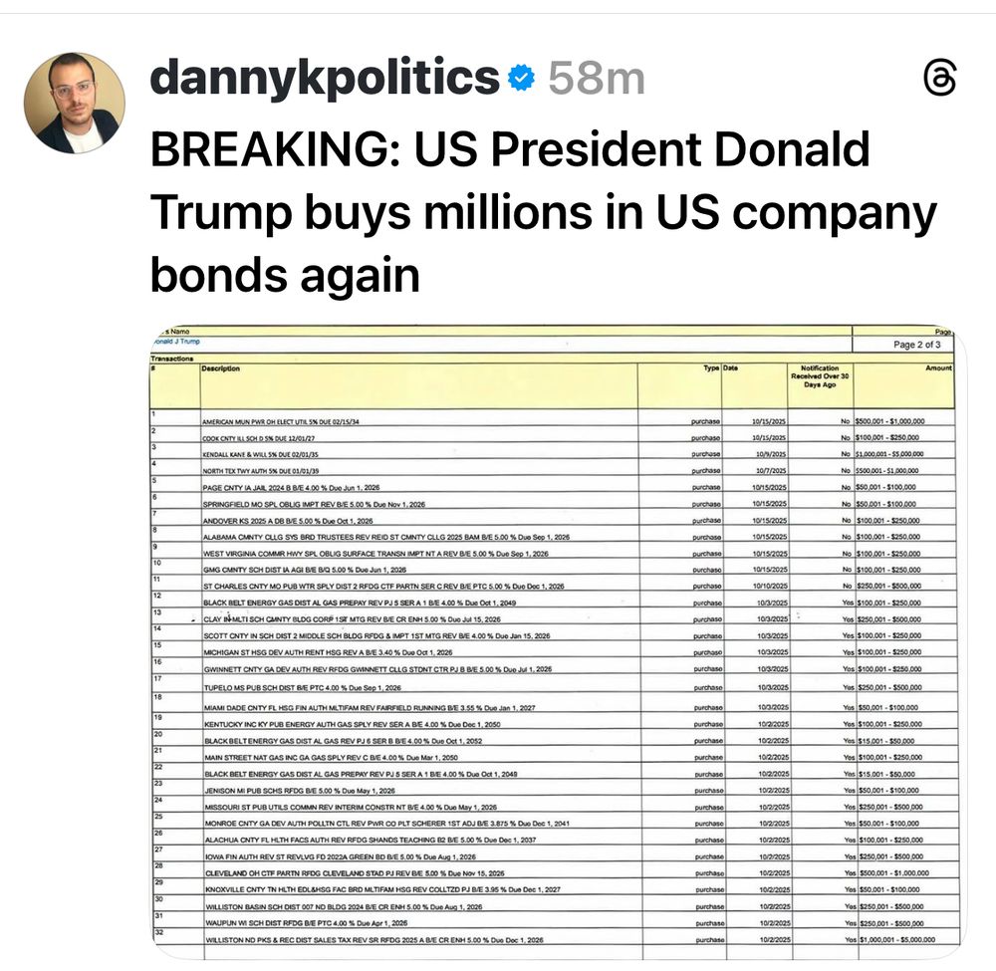This screenshot has width=996, height=971.
Task: Click the blue verified badge
Action: (522, 78)
